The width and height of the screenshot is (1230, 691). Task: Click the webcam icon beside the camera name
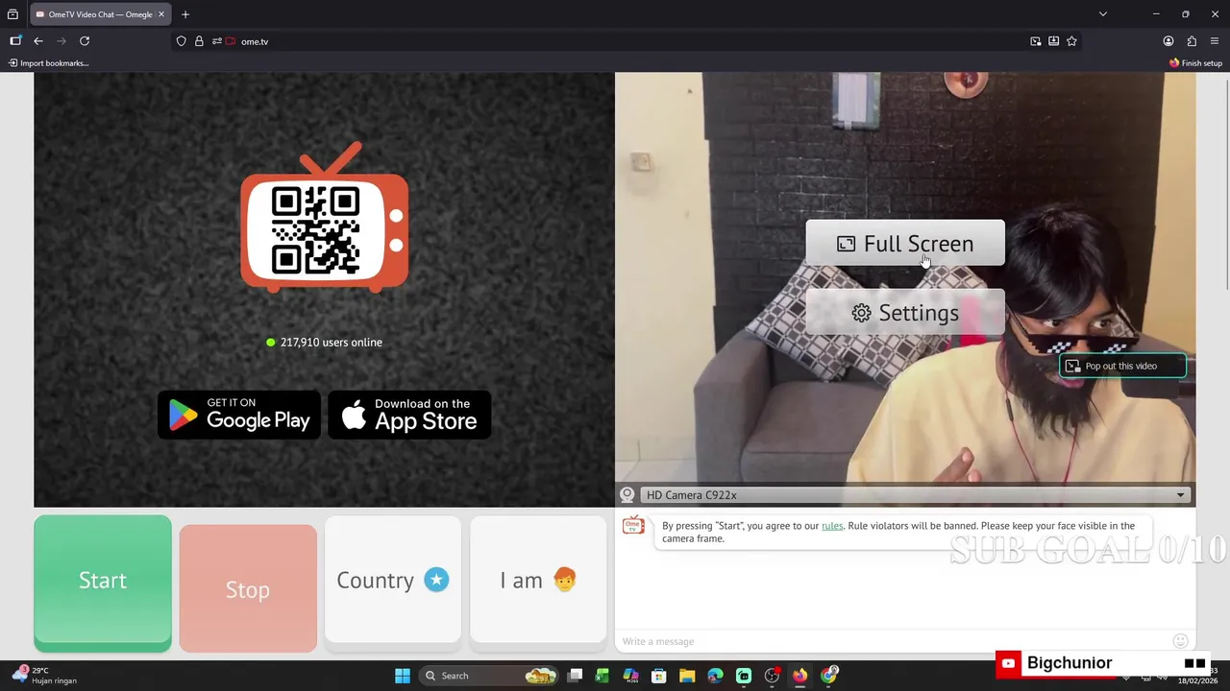coord(627,495)
